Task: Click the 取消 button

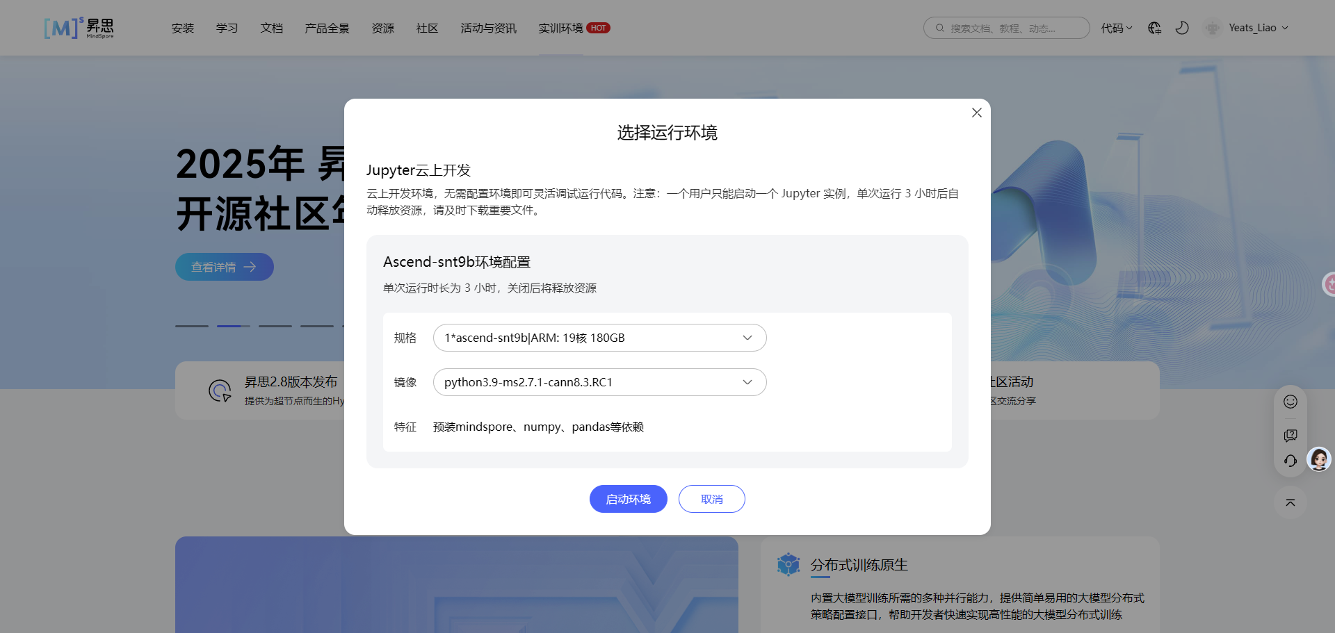Action: [x=712, y=499]
